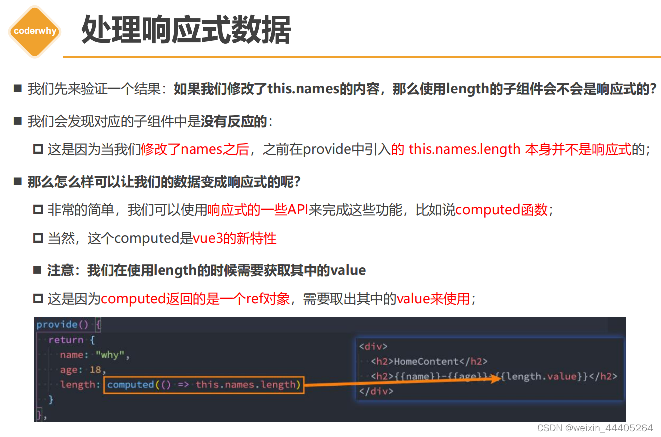Click the code computed(() => this.names.length)
661x437 pixels.
tap(204, 385)
